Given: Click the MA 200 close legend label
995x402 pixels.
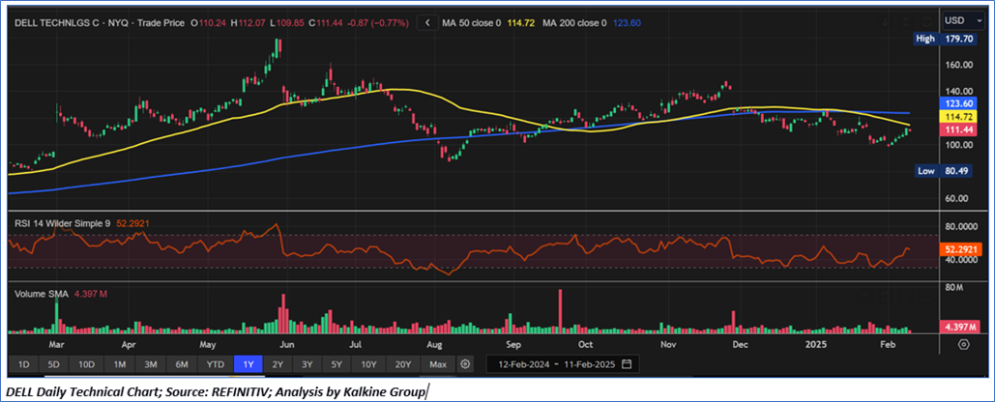Looking at the screenshot, I should coord(576,23).
